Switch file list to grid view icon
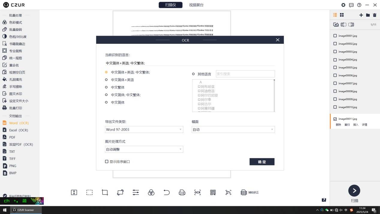This screenshot has height=214, width=380. point(342,15)
